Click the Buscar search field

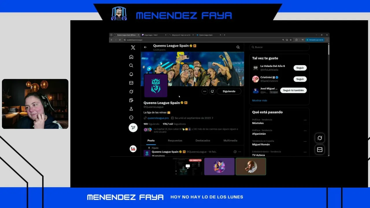(x=279, y=47)
